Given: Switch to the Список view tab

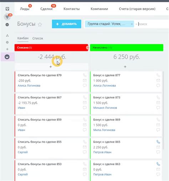Looking at the screenshot, I should tap(38, 38).
